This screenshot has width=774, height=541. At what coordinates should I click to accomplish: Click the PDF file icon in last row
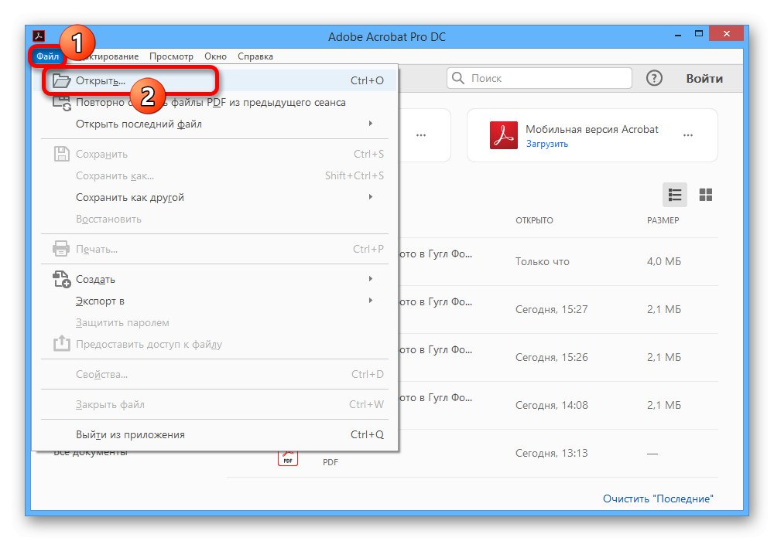[288, 458]
